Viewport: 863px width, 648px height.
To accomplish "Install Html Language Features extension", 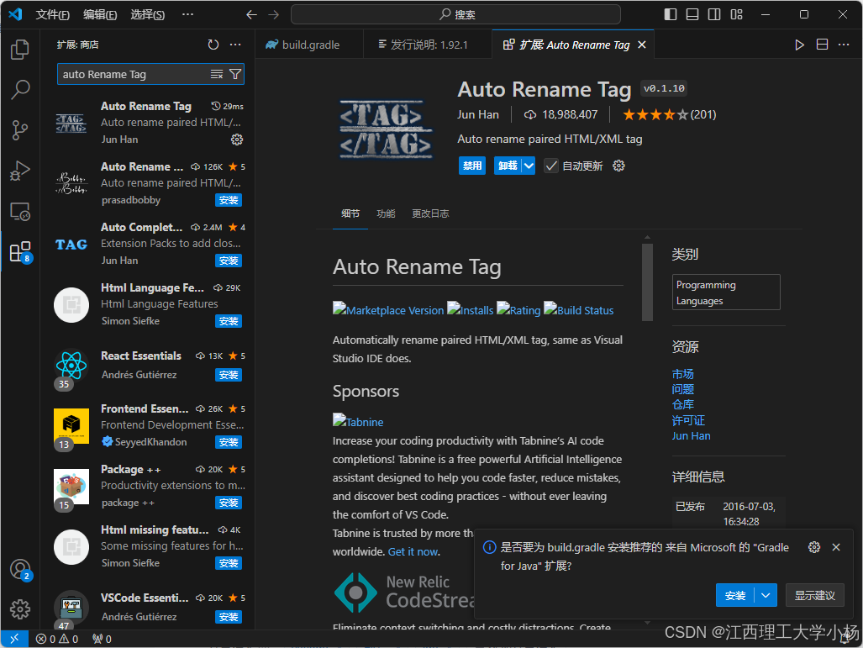I will point(229,322).
